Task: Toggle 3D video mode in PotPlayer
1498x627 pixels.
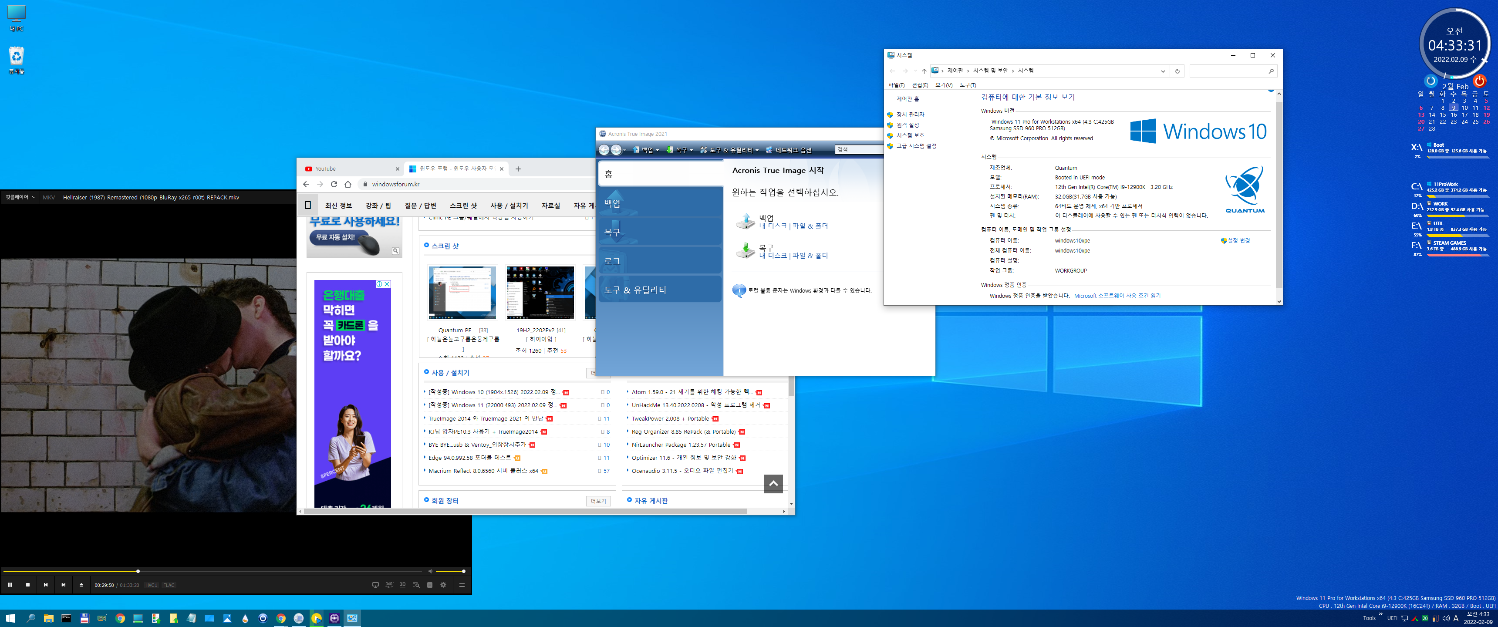Action: [x=402, y=584]
